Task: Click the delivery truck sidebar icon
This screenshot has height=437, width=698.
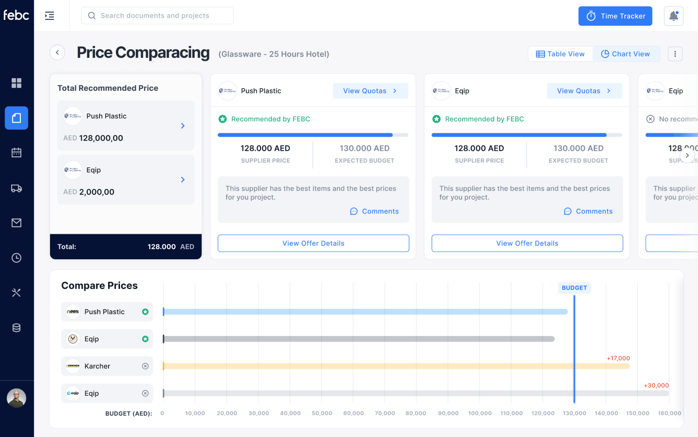Action: pyautogui.click(x=16, y=188)
